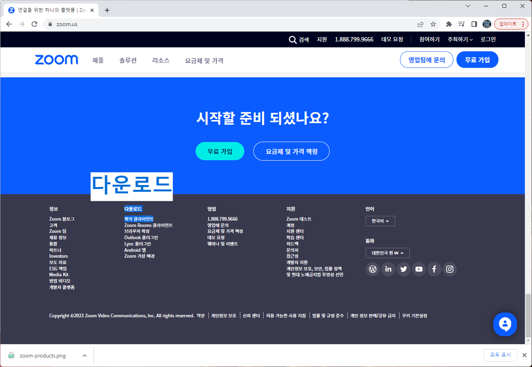
Task: Click the site lock icon in address bar
Action: tap(50, 24)
